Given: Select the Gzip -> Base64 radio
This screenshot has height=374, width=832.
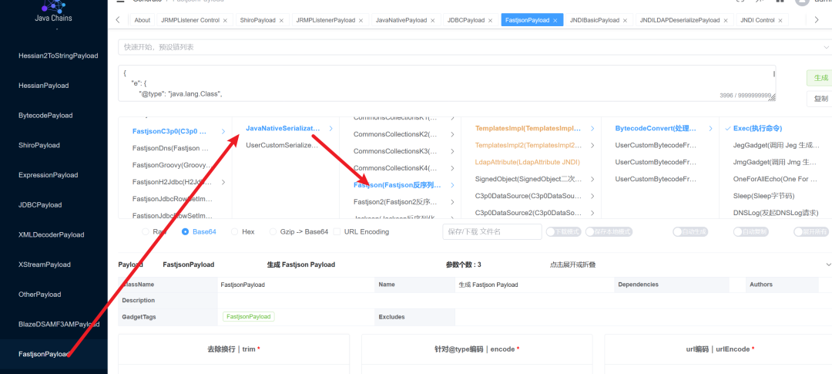Looking at the screenshot, I should (273, 231).
